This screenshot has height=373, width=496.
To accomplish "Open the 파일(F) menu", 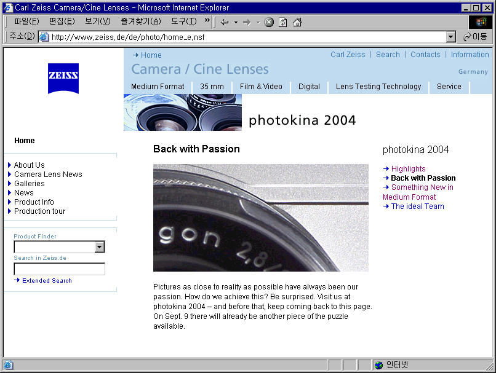I will [26, 22].
